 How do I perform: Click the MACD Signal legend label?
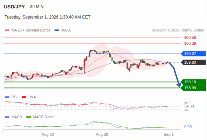44,117
